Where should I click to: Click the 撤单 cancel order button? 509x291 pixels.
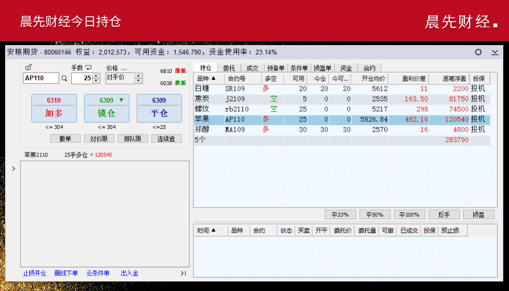coord(65,138)
